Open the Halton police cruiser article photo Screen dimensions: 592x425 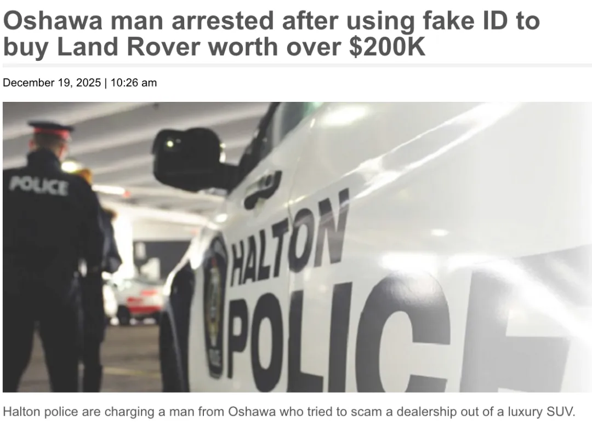[297, 247]
